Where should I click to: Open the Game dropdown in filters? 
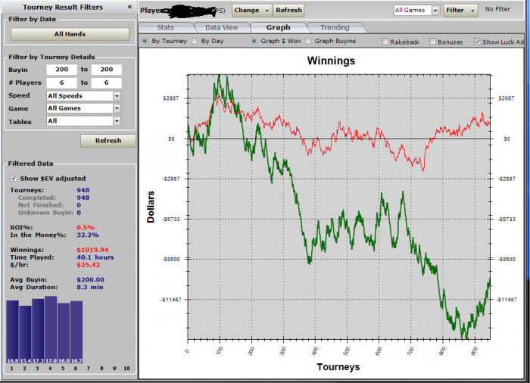[x=83, y=108]
